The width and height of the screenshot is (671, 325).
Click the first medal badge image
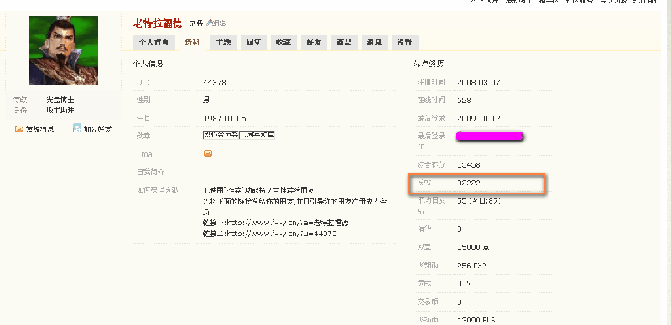tap(221, 135)
